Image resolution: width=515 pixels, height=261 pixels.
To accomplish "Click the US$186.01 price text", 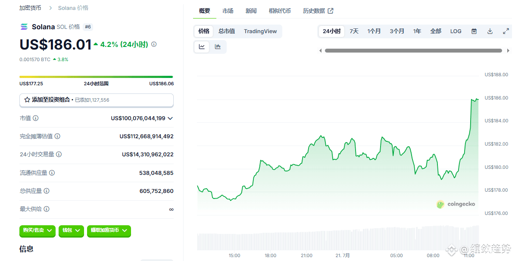I will tap(56, 44).
